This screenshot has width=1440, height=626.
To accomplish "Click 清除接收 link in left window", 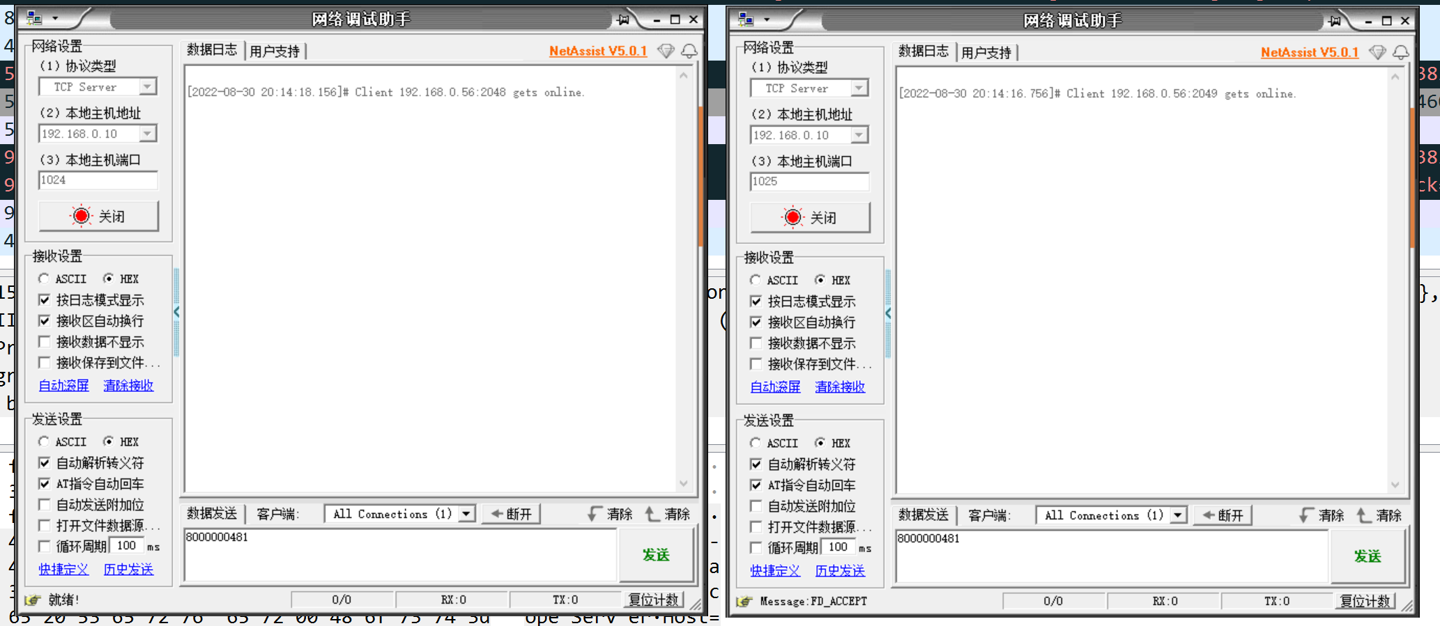I will tap(128, 385).
